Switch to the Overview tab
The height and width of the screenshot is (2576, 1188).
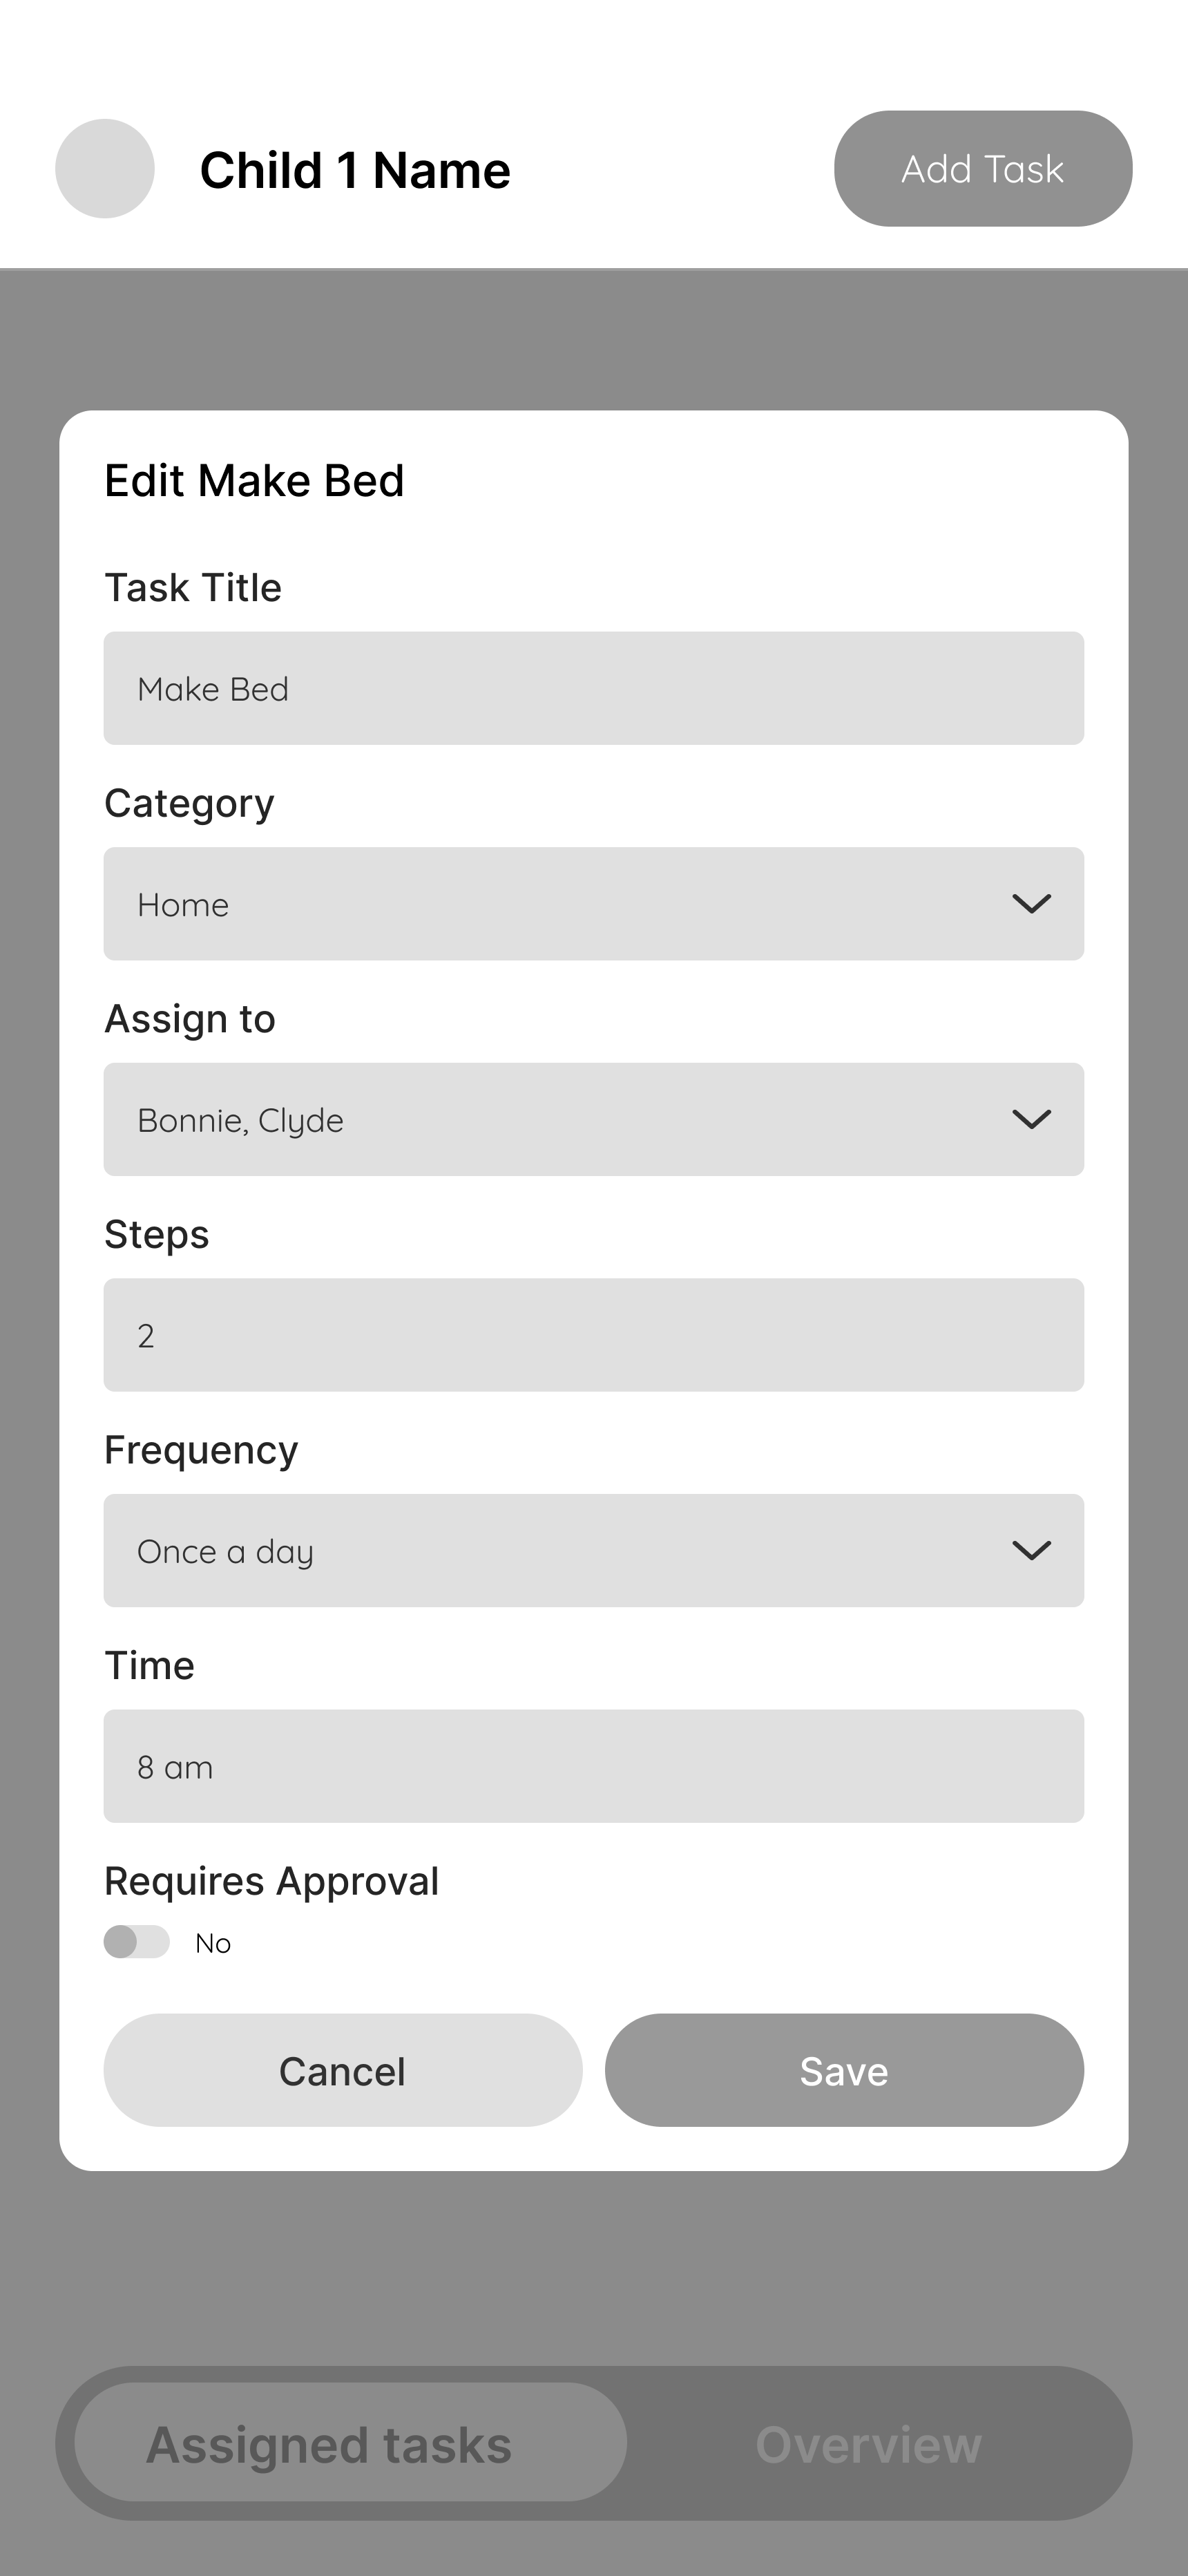868,2445
